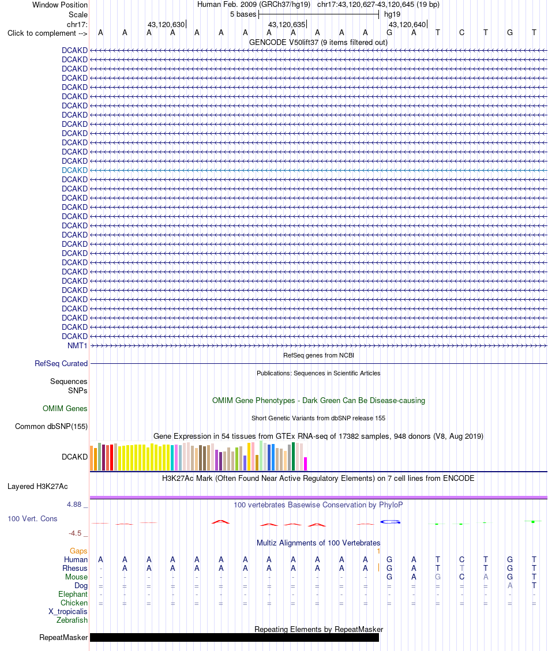Screen dimensions: 548x651
Task: Select the Rhesus species label
Action: [x=75, y=569]
